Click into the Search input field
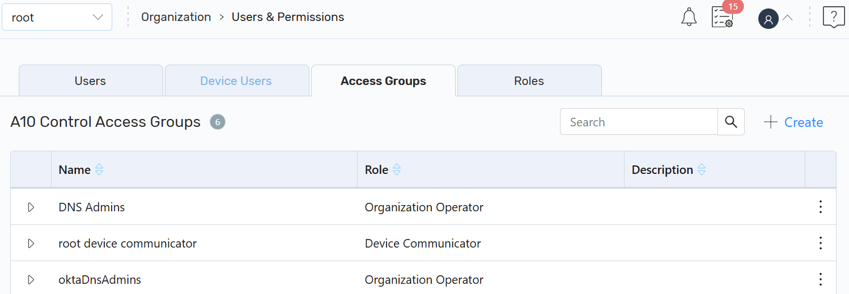This screenshot has width=849, height=294. (x=639, y=122)
